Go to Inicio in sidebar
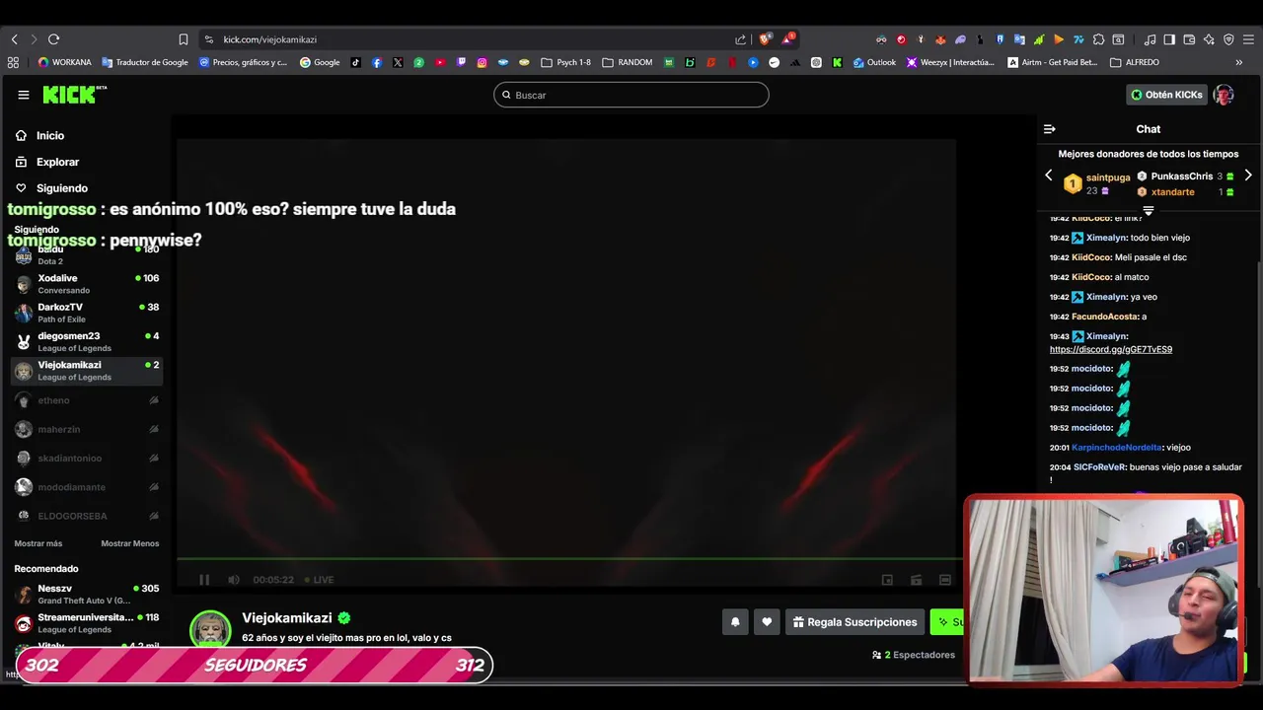The height and width of the screenshot is (710, 1263). [x=50, y=135]
